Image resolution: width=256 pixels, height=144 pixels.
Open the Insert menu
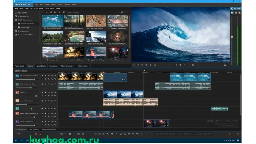[x=53, y=5]
